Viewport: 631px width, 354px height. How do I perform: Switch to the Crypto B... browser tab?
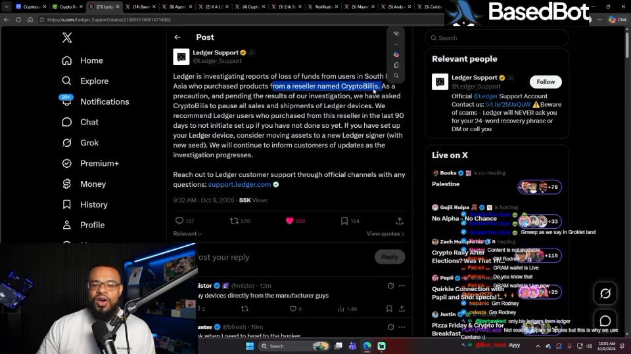(x=67, y=7)
